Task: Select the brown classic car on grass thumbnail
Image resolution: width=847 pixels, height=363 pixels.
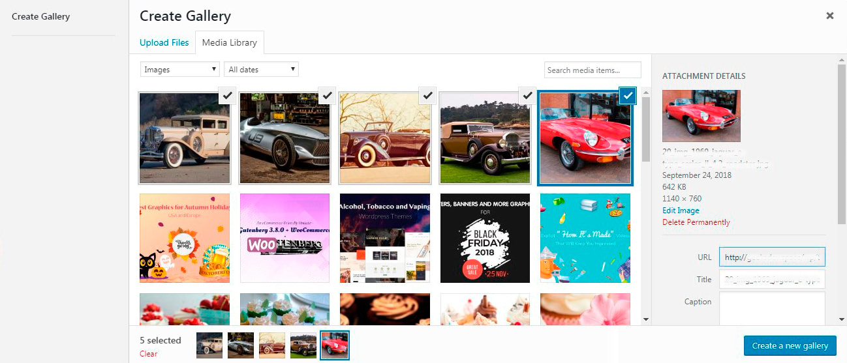Action: point(485,138)
